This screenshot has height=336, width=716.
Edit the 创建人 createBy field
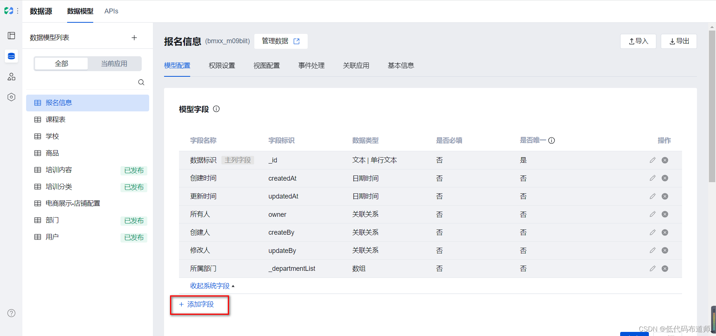click(653, 232)
